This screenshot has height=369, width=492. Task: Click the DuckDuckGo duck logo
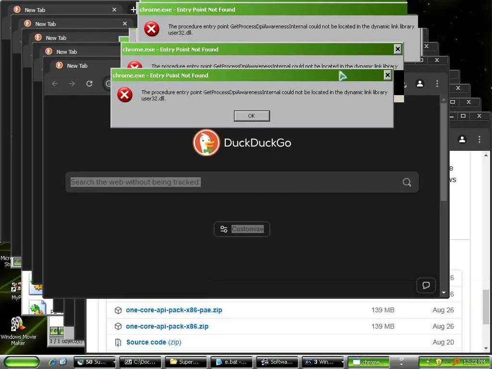pos(206,143)
